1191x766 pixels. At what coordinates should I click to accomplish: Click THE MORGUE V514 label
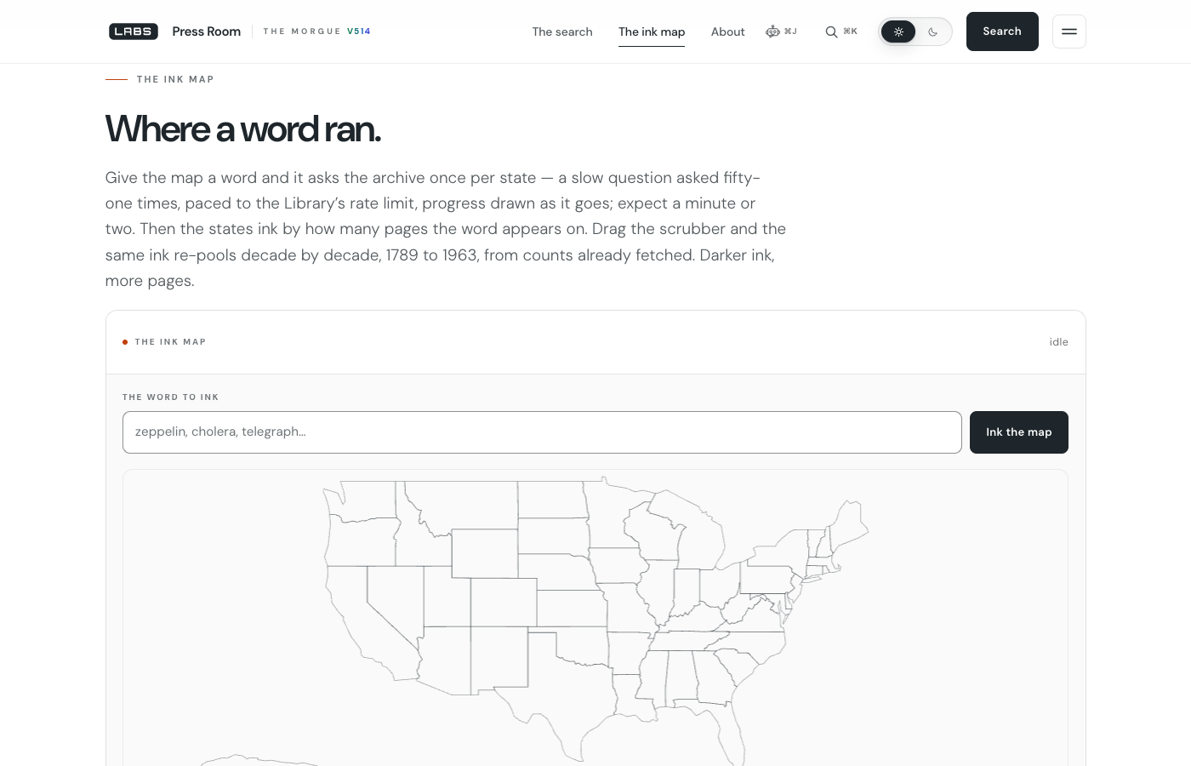click(x=317, y=31)
